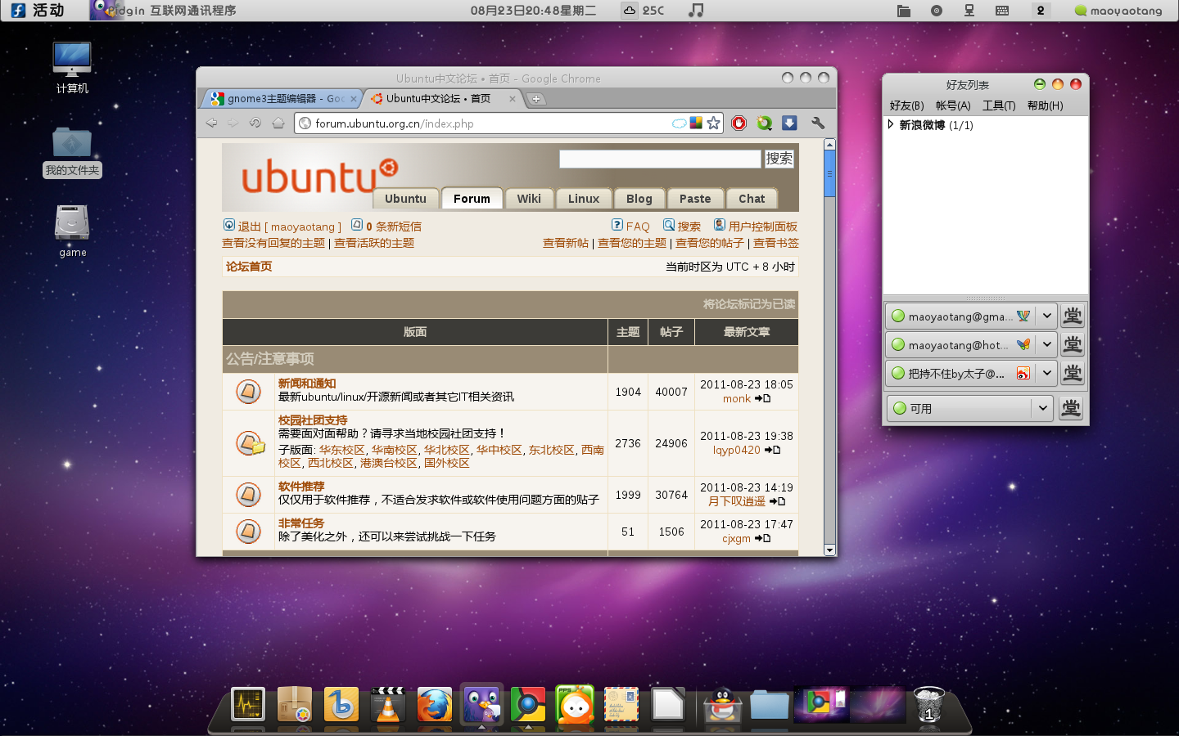Open the trash can in dock
This screenshot has height=736, width=1179.
pyautogui.click(x=928, y=703)
